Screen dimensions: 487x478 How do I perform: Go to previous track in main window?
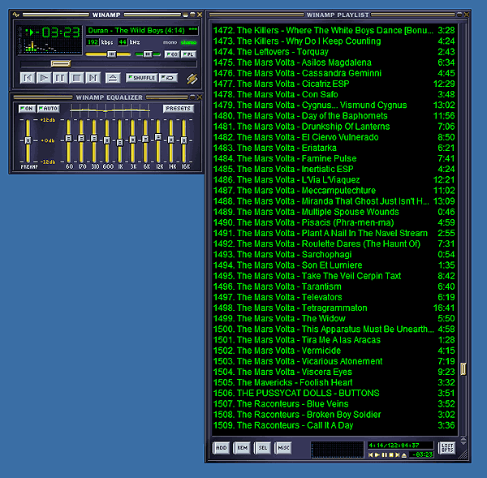pos(28,78)
